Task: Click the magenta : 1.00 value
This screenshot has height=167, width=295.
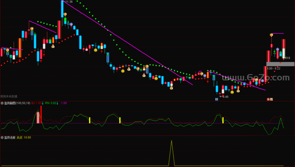Action: (x=63, y=103)
